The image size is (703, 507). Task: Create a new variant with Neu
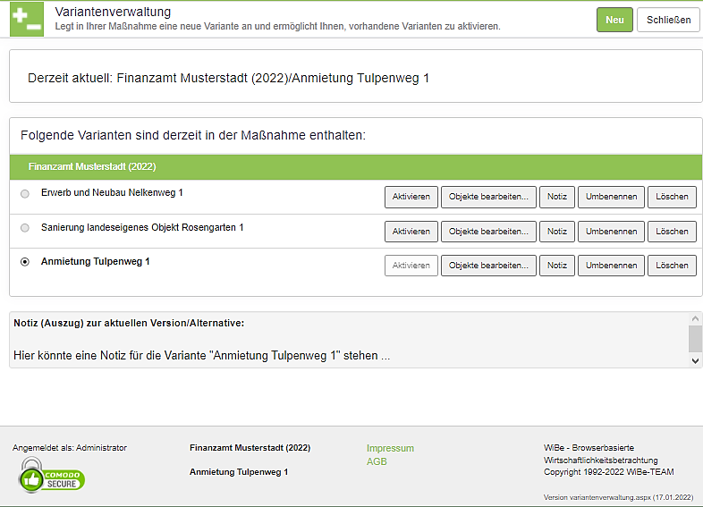coord(614,20)
